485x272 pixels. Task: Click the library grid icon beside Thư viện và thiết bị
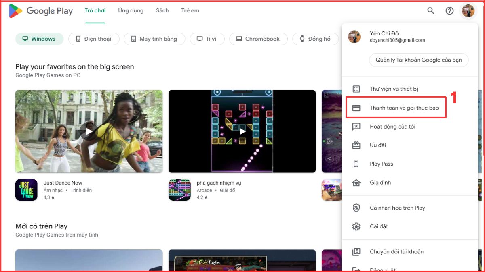356,89
